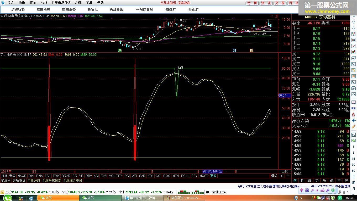357x201 pixels.
Task: Click the F5 icon in right sidebar
Action: (x=353, y=135)
